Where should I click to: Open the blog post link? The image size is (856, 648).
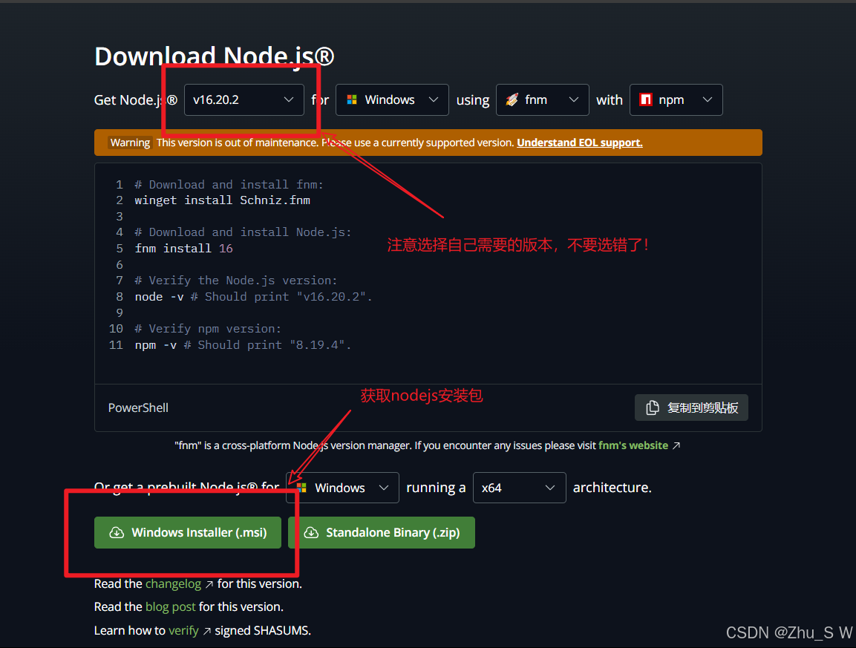tap(170, 606)
